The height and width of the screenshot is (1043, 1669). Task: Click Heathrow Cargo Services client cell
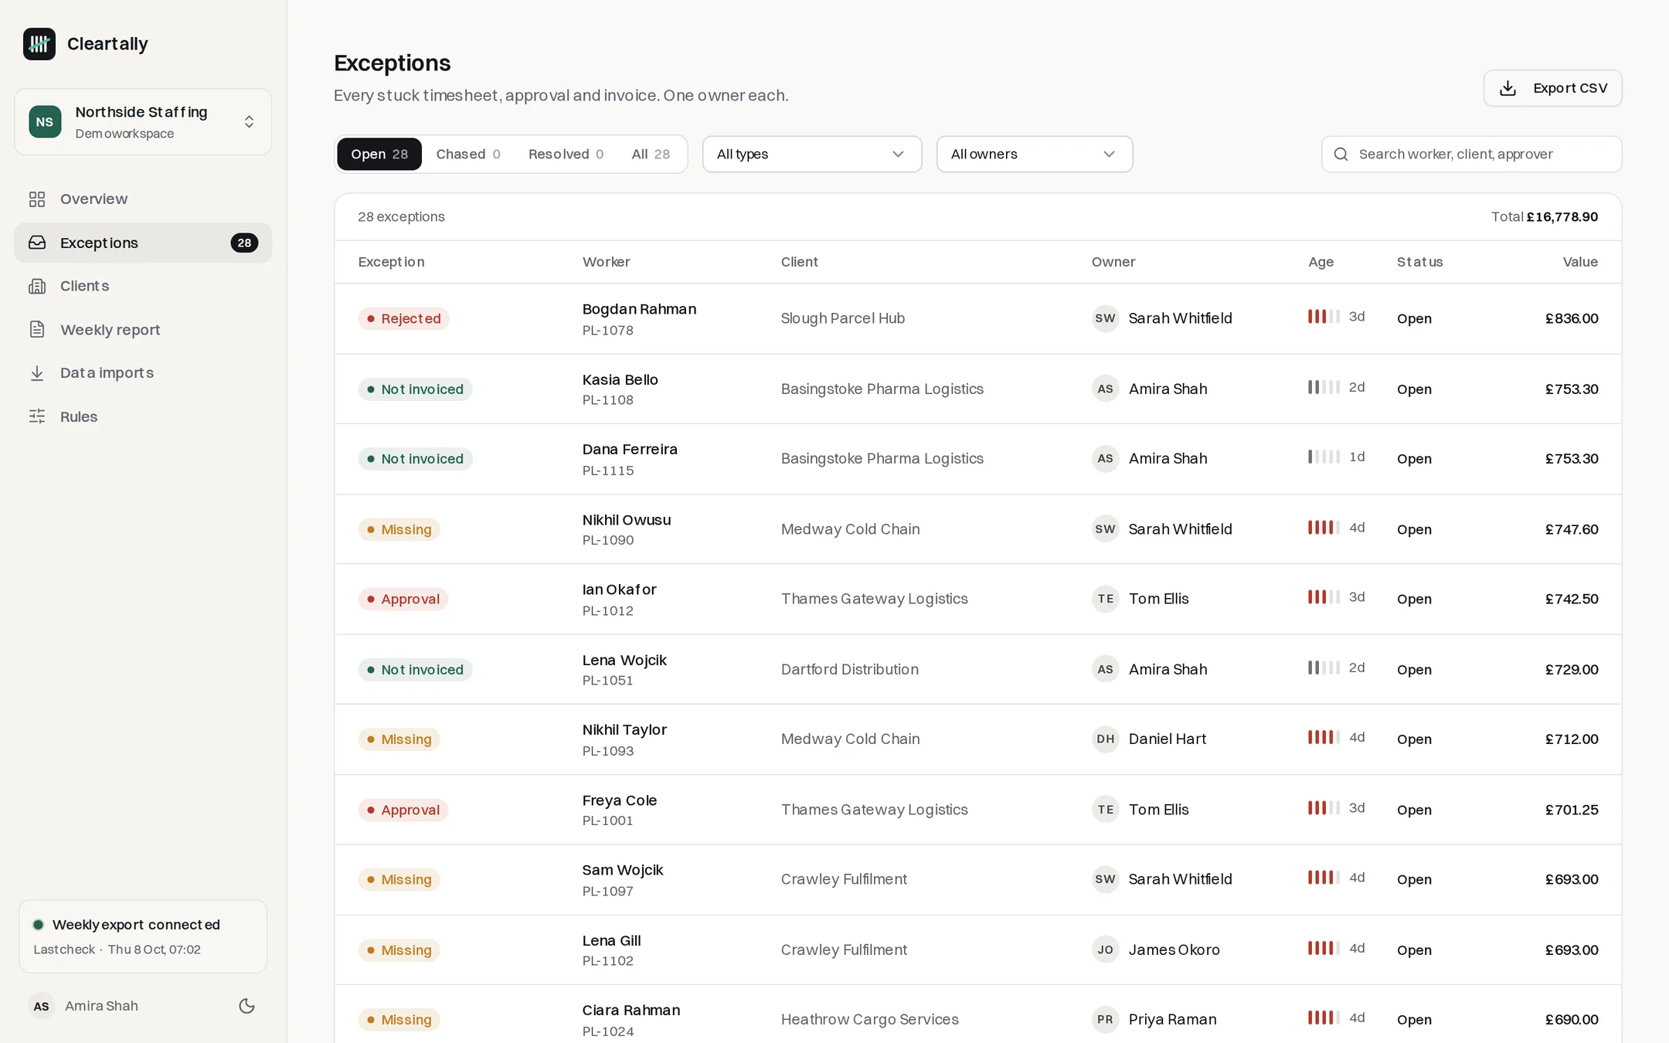click(870, 1020)
